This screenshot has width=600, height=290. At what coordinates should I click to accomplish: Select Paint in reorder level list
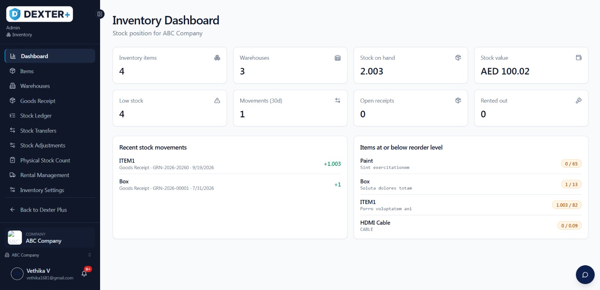[x=471, y=164]
